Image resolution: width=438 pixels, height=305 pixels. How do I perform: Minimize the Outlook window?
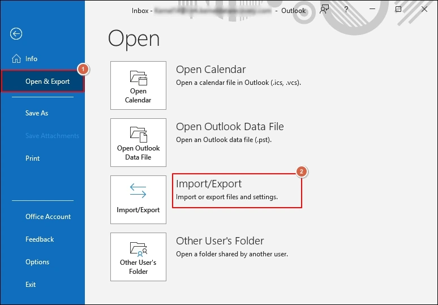tap(372, 9)
